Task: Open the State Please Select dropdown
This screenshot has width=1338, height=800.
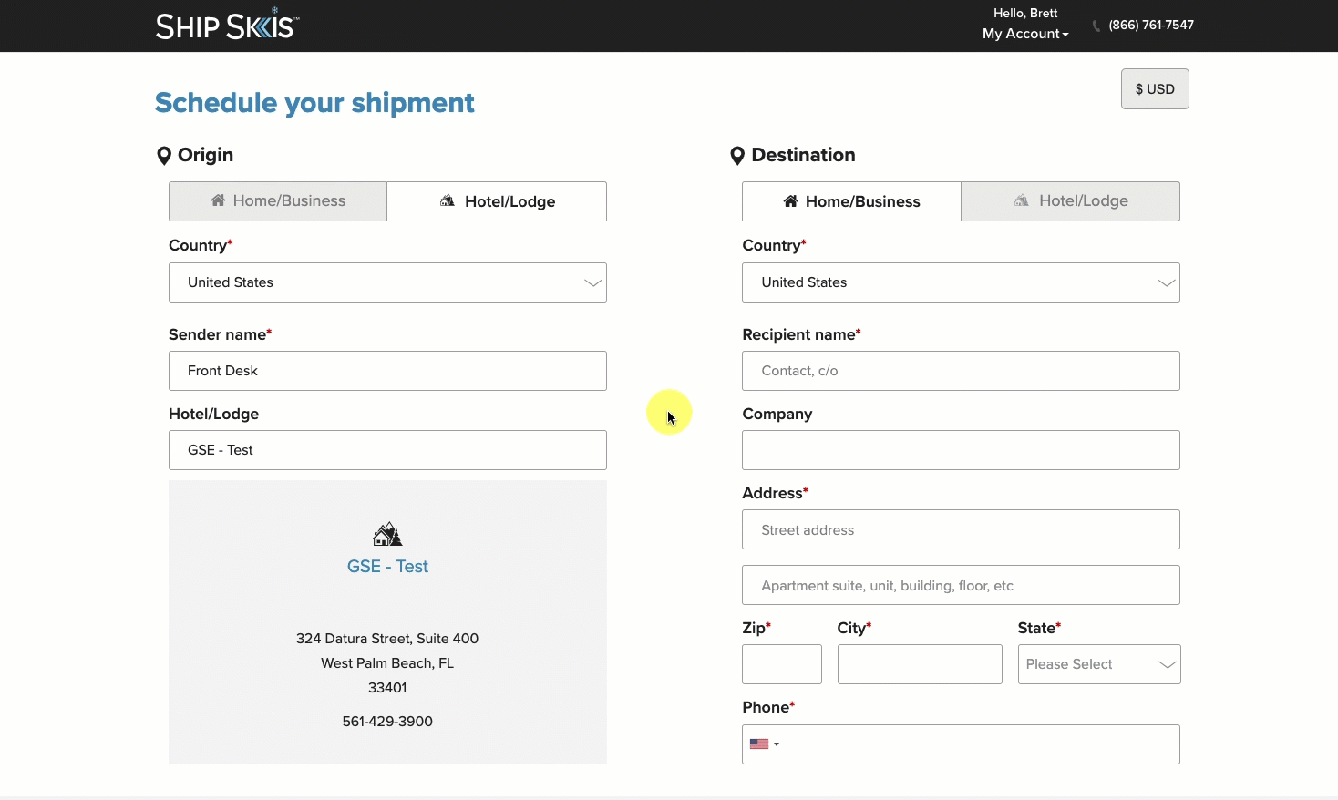Action: pyautogui.click(x=1099, y=664)
